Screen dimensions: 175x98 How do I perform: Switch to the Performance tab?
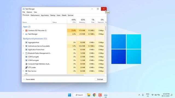pyautogui.click(x=35, y=15)
